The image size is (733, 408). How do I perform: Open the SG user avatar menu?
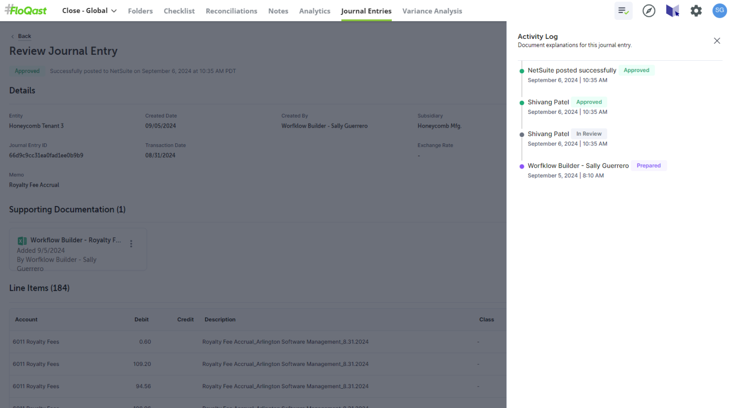tap(720, 11)
